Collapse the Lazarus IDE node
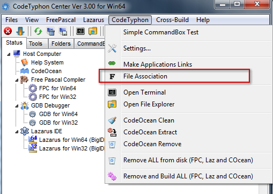273x194 pixels. [x=17, y=132]
